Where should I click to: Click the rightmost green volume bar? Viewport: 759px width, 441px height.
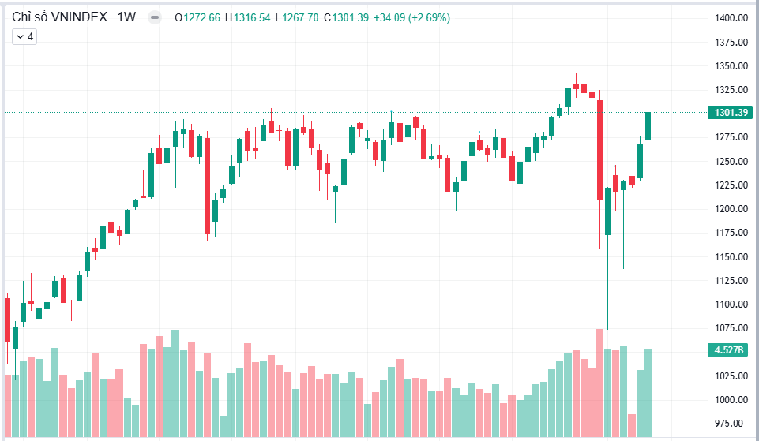point(648,393)
